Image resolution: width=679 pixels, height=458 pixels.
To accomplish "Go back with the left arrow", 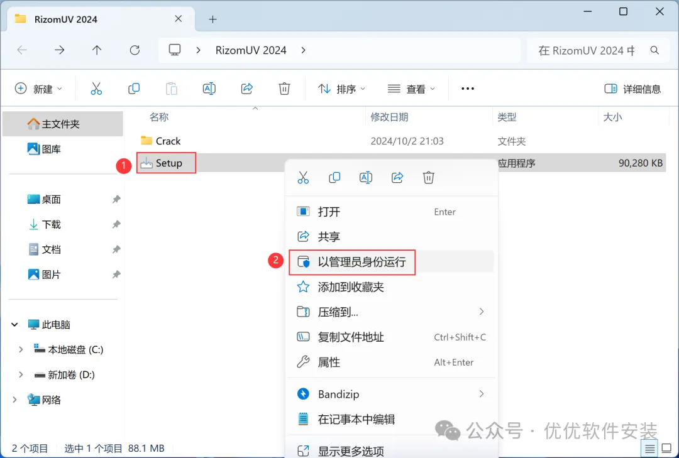I will coord(22,50).
